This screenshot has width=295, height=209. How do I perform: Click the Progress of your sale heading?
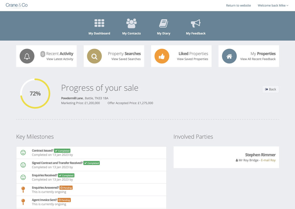coord(100,88)
